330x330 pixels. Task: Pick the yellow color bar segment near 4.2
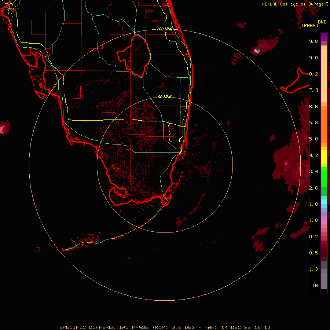coord(324,157)
